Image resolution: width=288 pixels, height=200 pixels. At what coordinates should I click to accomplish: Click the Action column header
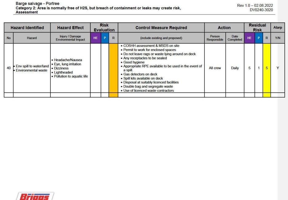(224, 28)
